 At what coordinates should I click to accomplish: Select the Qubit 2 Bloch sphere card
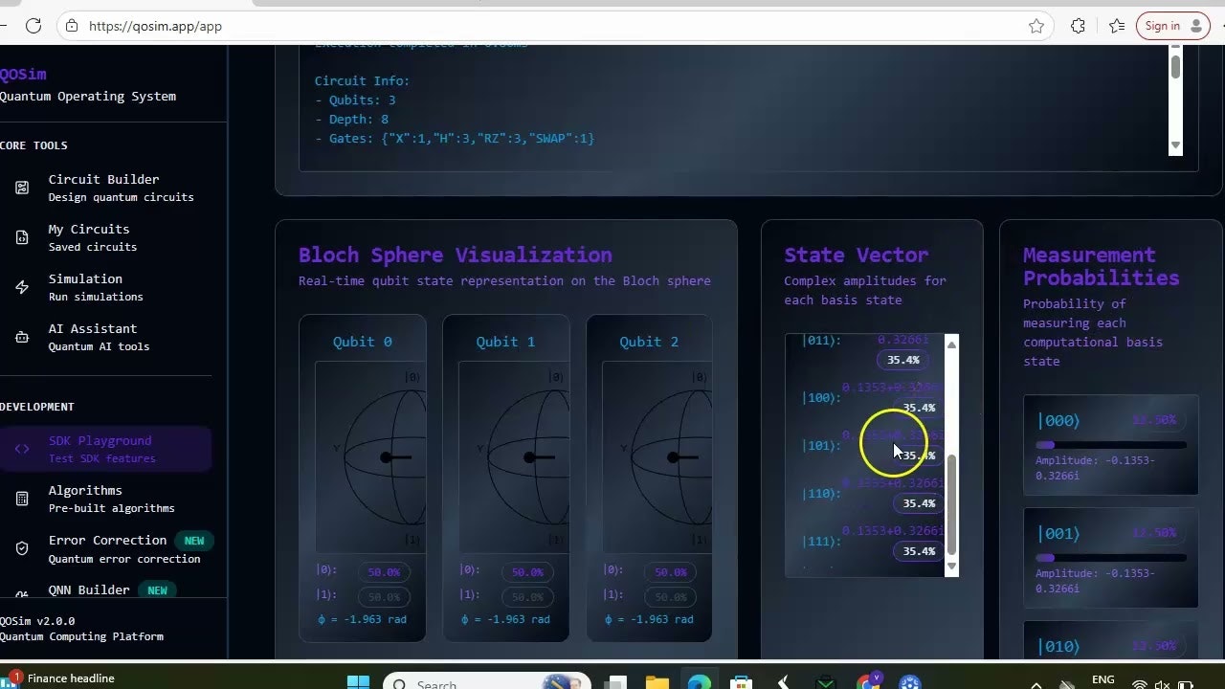click(649, 478)
